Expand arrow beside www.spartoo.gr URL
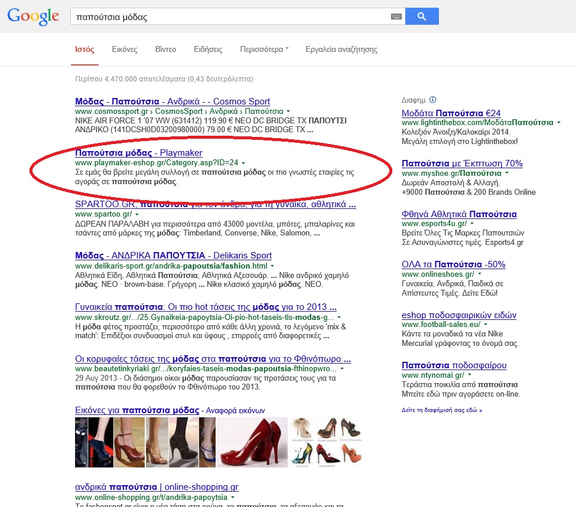Viewport: 576px width, 507px height. [x=137, y=214]
